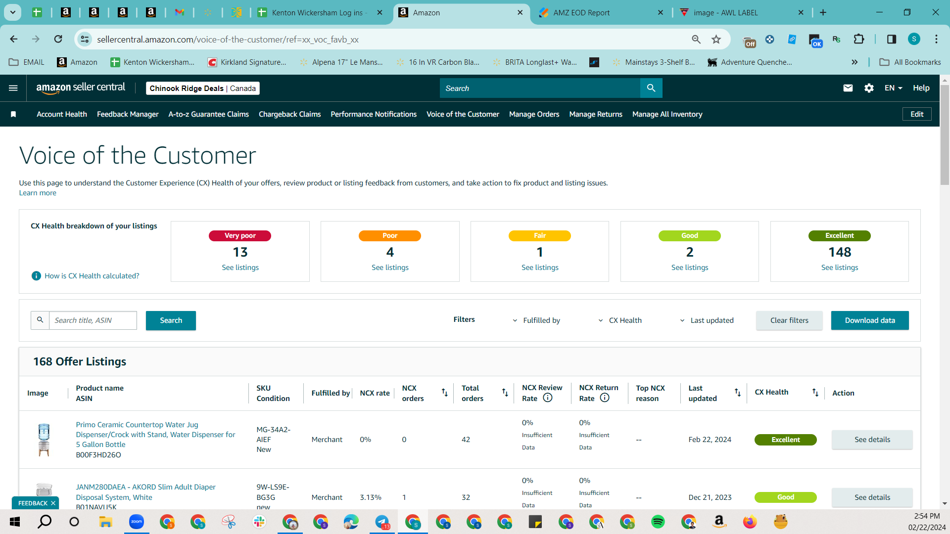Click the page vertical scrollbar

(x=945, y=135)
